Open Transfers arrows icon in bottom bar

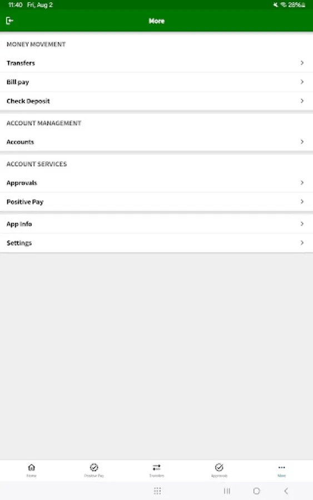pos(156,467)
